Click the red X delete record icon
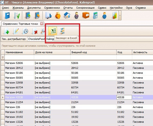153x126 pixels. (x=35, y=31)
